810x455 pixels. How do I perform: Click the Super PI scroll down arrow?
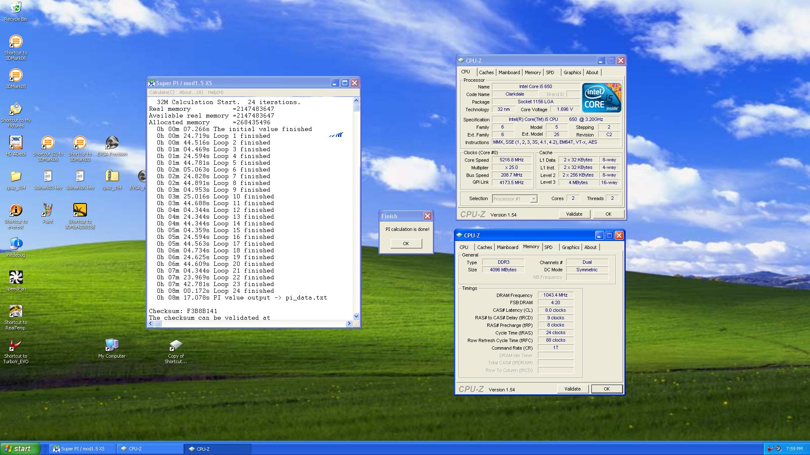(356, 316)
